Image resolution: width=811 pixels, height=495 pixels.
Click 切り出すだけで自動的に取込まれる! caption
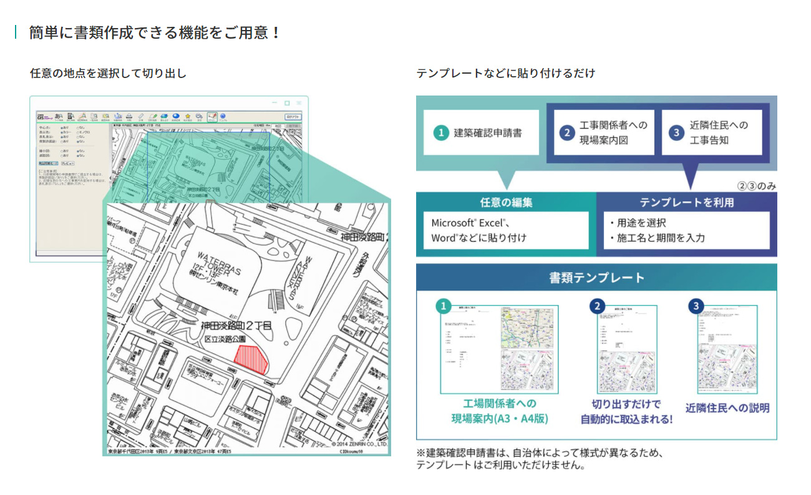[x=626, y=411]
